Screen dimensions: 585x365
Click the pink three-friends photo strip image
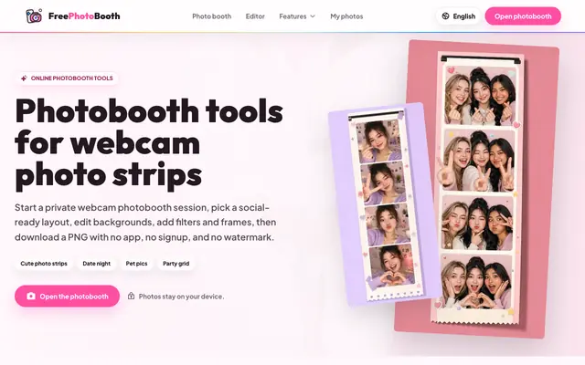point(477,189)
